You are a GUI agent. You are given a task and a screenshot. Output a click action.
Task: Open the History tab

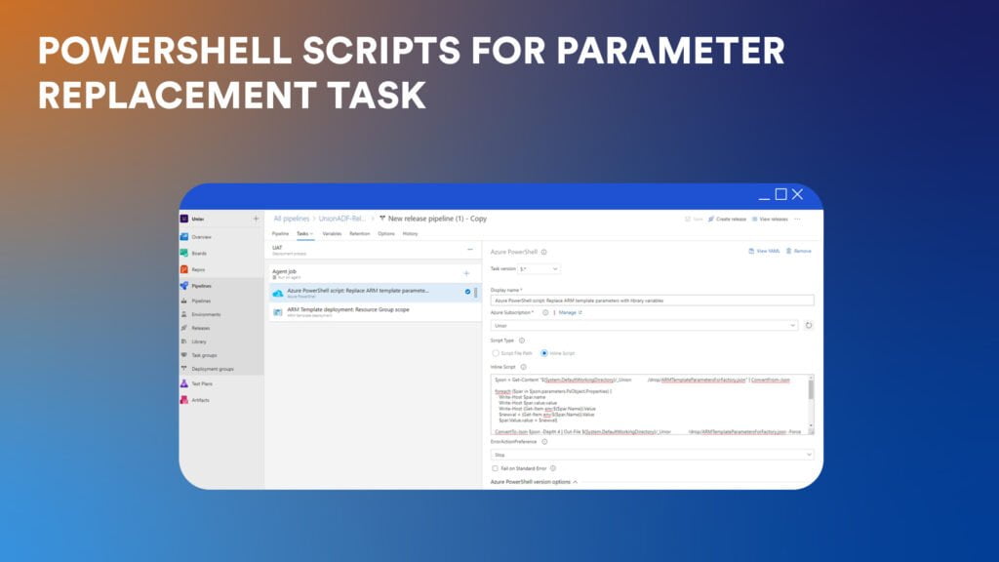[x=410, y=233]
